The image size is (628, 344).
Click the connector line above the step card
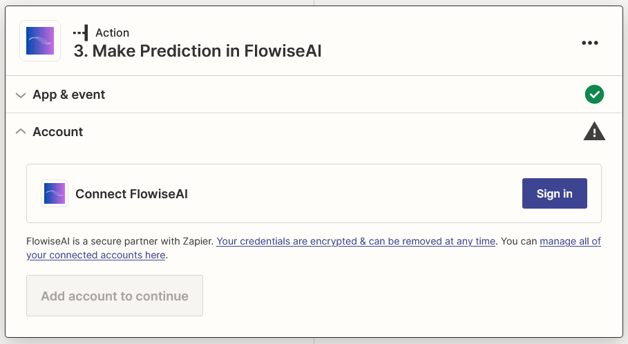[314, 3]
